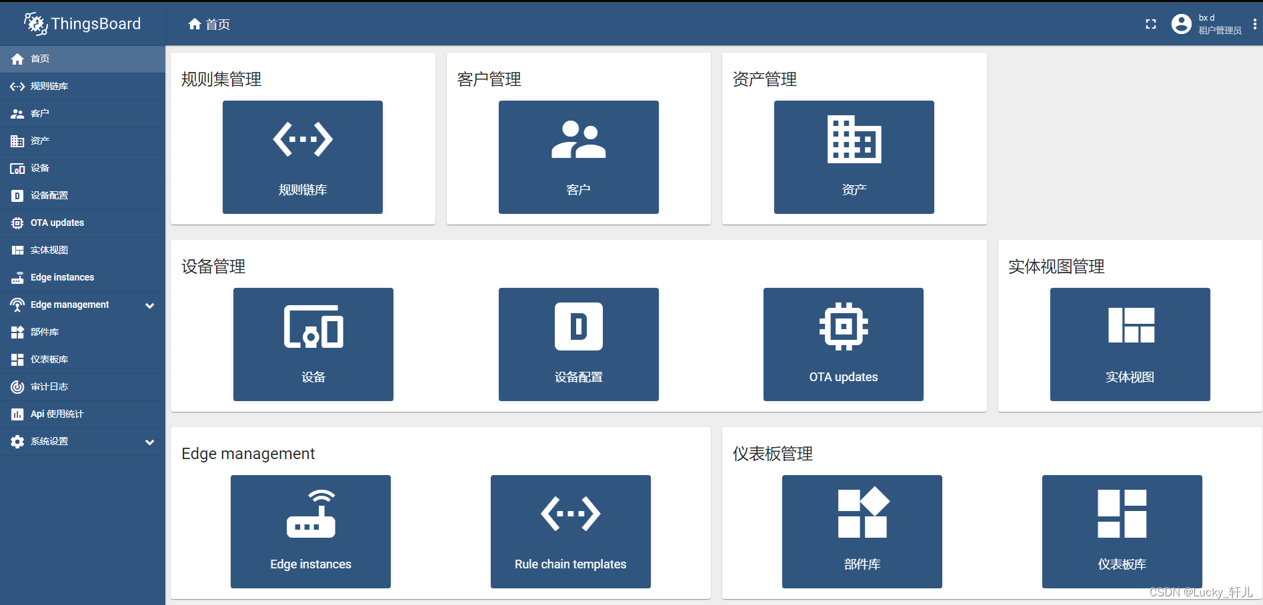Click the 规则链库 sidebar icon
This screenshot has height=605, width=1263.
pos(17,87)
